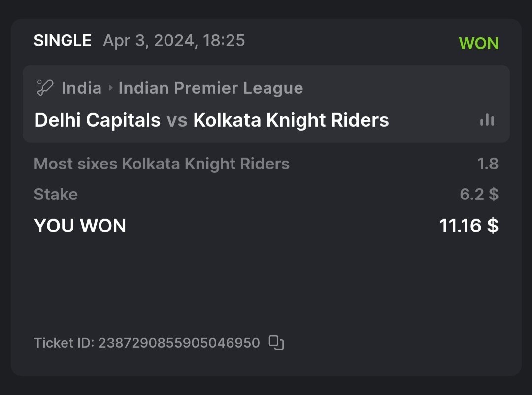Screen dimensions: 532x395
Task: Click the vs separator in match title
Action: coord(177,121)
